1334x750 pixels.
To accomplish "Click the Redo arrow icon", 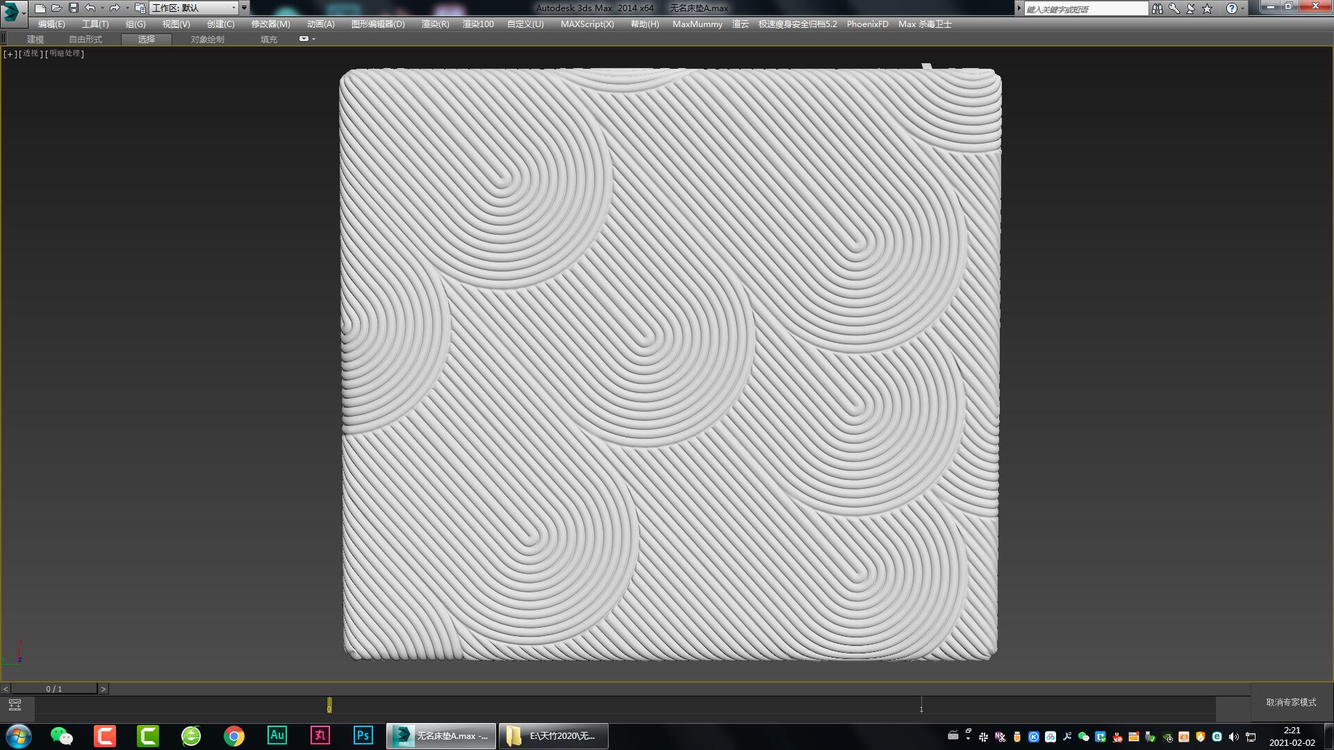I will click(x=114, y=8).
